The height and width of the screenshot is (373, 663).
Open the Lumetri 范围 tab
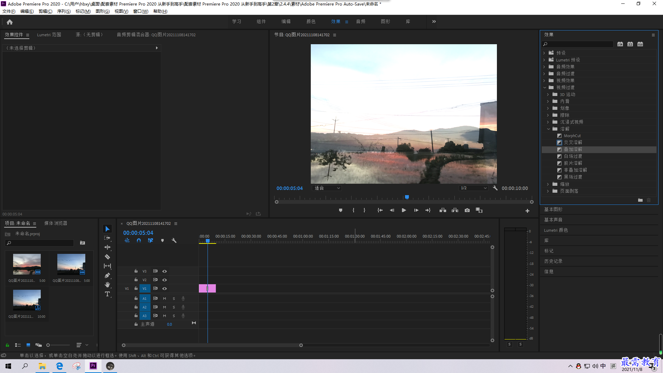(49, 35)
